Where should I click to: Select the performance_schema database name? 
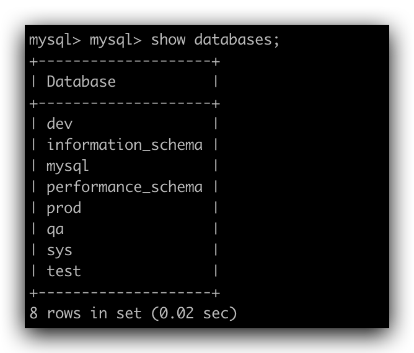pyautogui.click(x=125, y=187)
